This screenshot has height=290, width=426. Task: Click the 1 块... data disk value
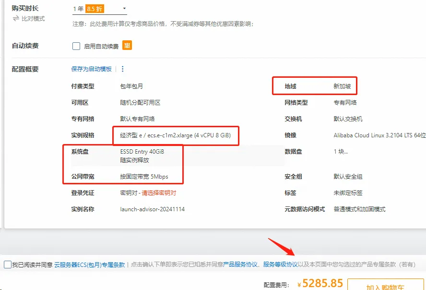341,152
